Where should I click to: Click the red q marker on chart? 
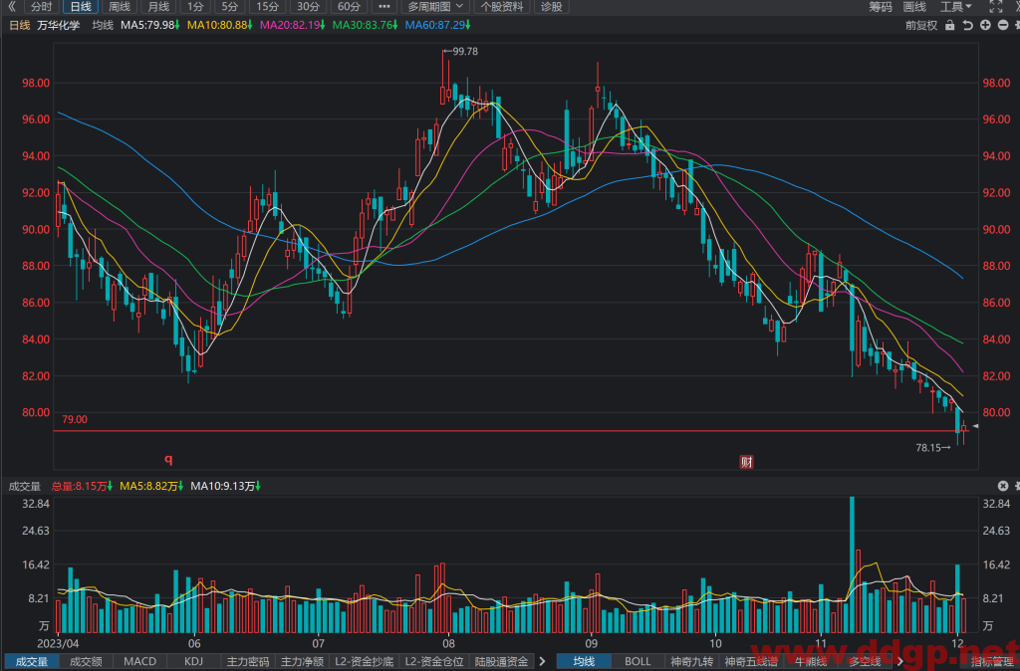(168, 459)
